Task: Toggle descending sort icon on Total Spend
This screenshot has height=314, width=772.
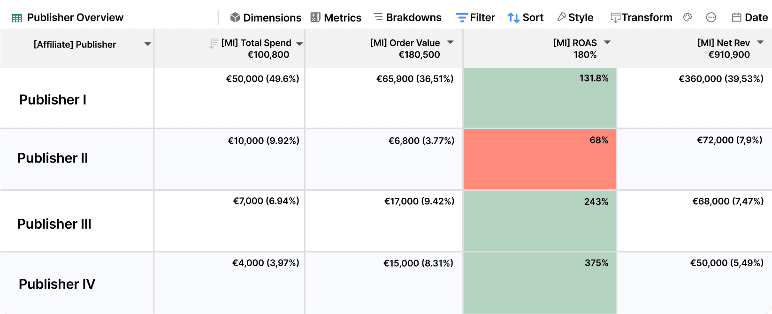Action: 214,44
